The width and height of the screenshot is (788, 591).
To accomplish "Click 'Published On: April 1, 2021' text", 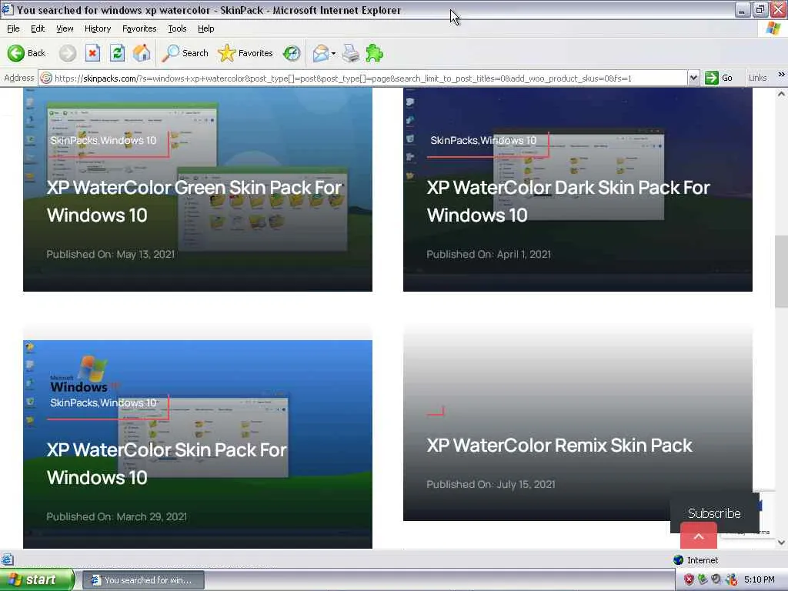I will coord(489,254).
